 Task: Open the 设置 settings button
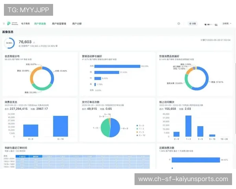point(192,24)
